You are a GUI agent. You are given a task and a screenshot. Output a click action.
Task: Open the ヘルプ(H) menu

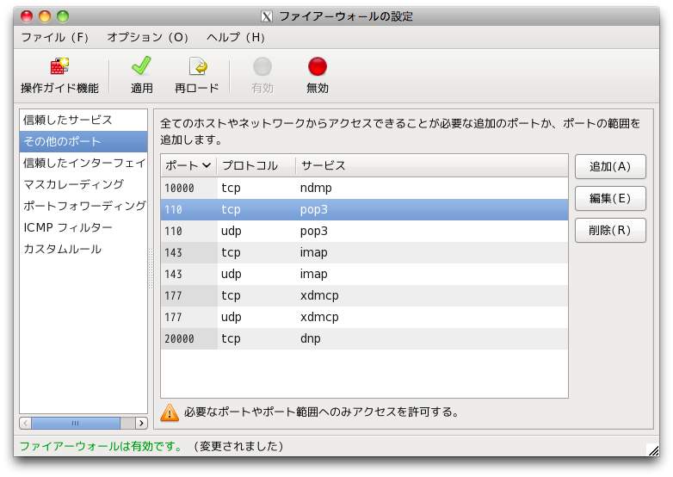coord(236,38)
